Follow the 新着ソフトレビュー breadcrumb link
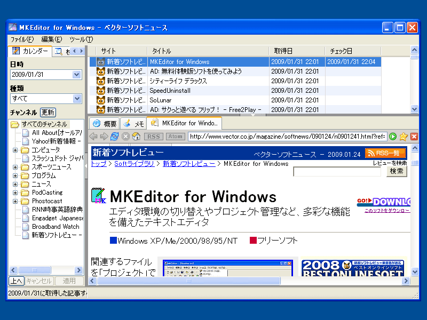427x320 pixels. tap(189, 164)
